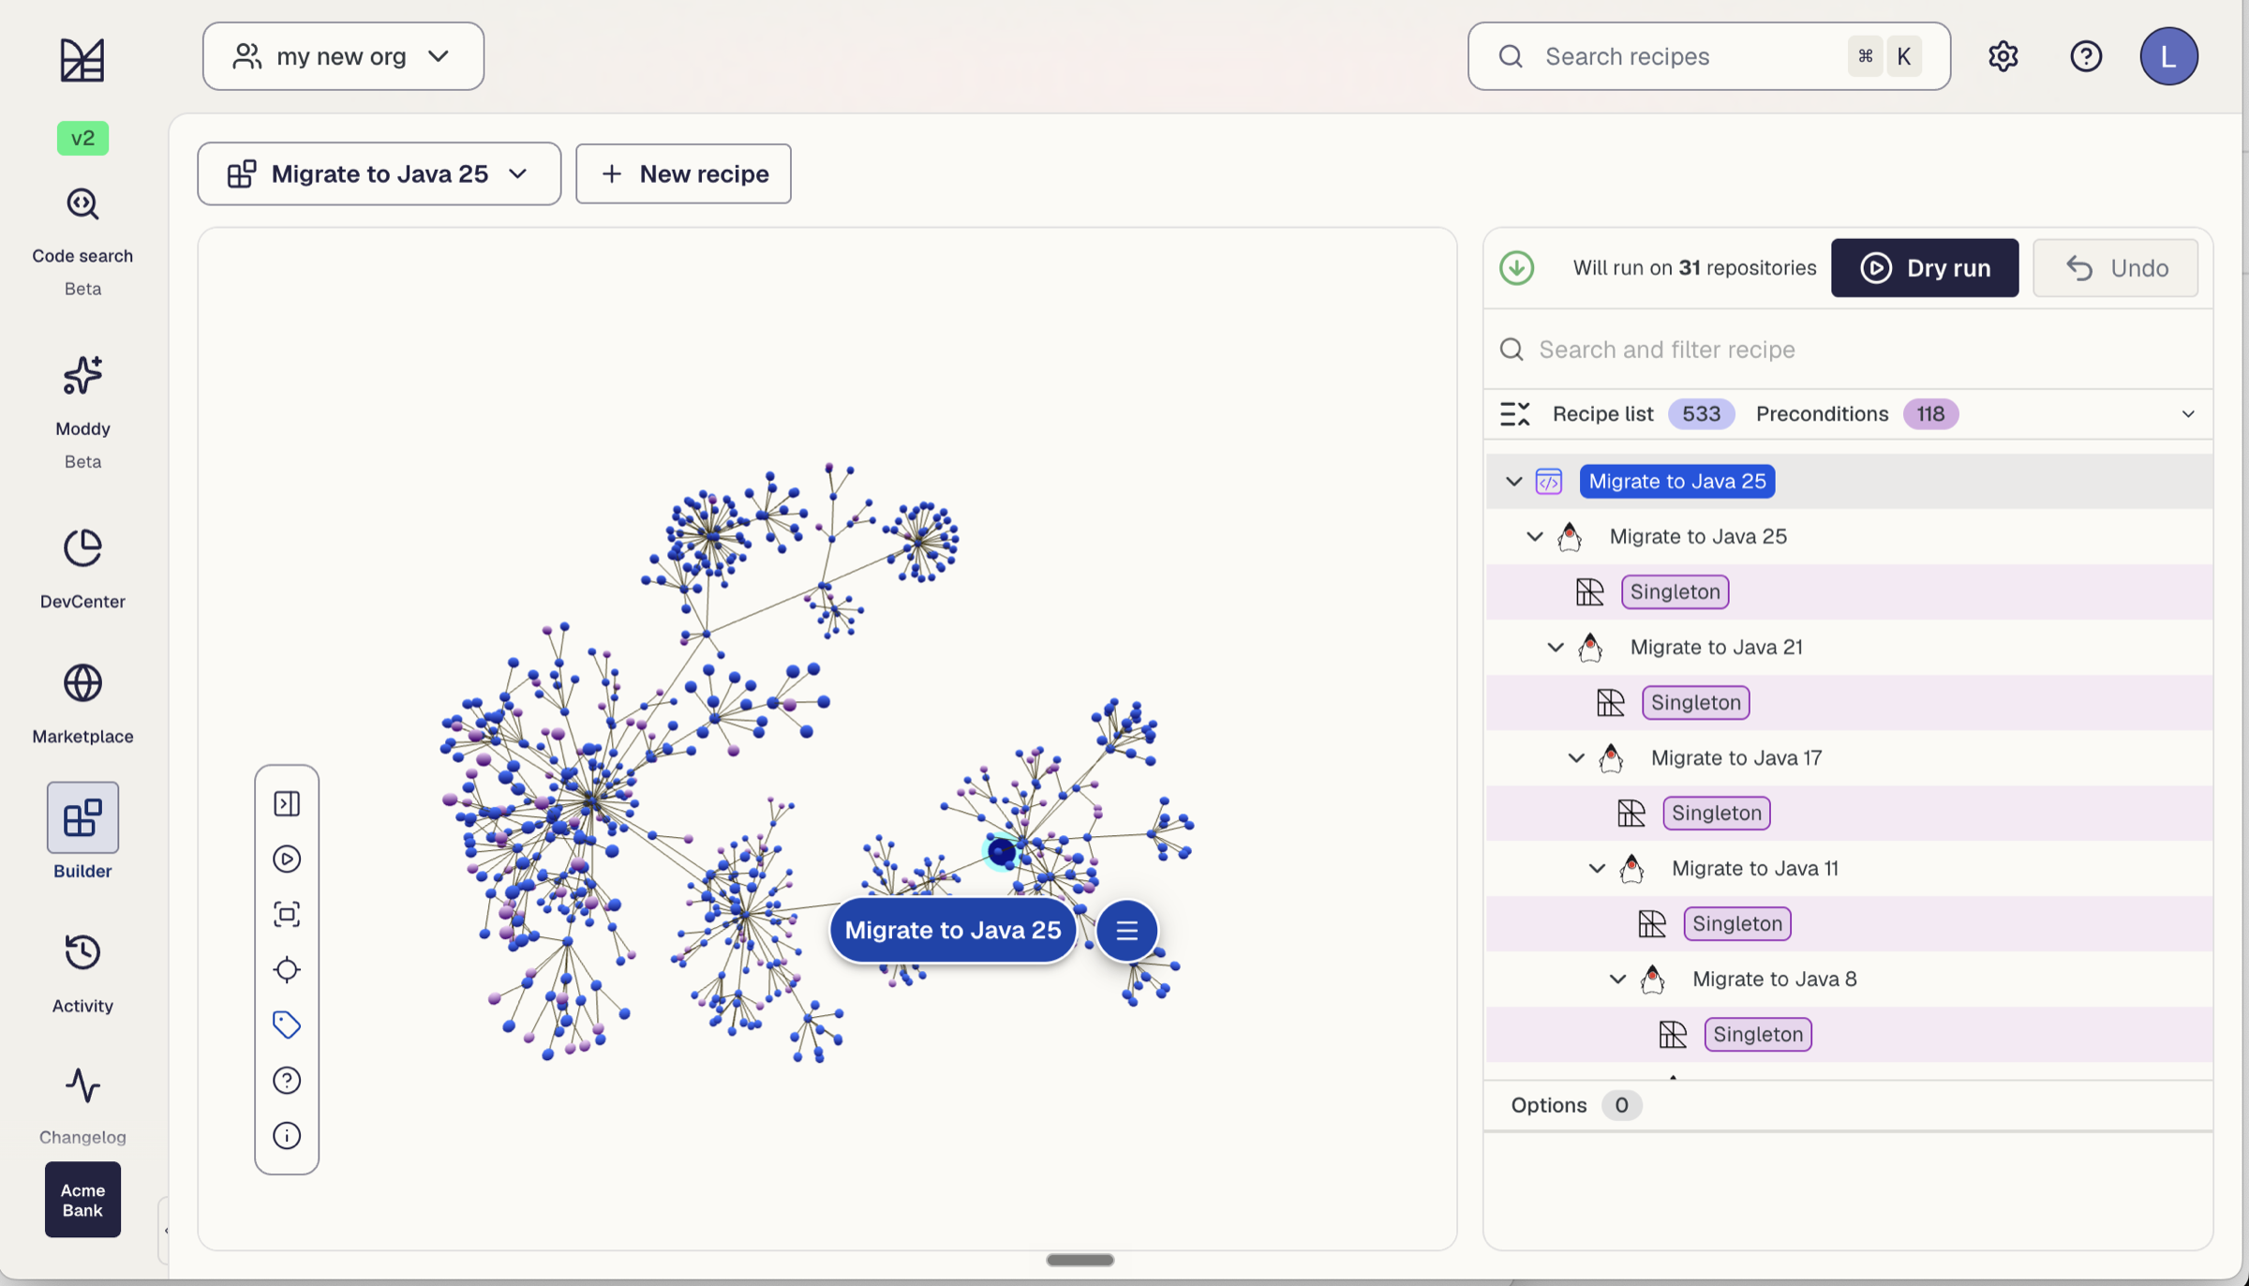Click the horizontal scrollbar handle below graph
Image resolution: width=2249 pixels, height=1286 pixels.
click(x=1080, y=1260)
